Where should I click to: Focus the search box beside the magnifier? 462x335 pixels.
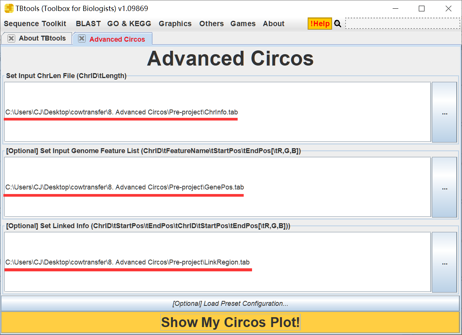(x=402, y=23)
